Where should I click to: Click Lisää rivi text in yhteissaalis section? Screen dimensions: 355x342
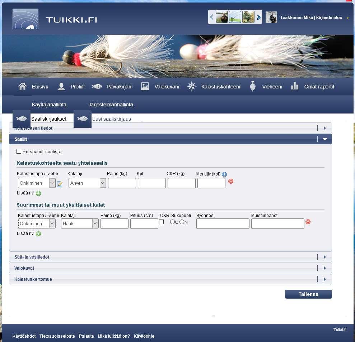point(25,193)
